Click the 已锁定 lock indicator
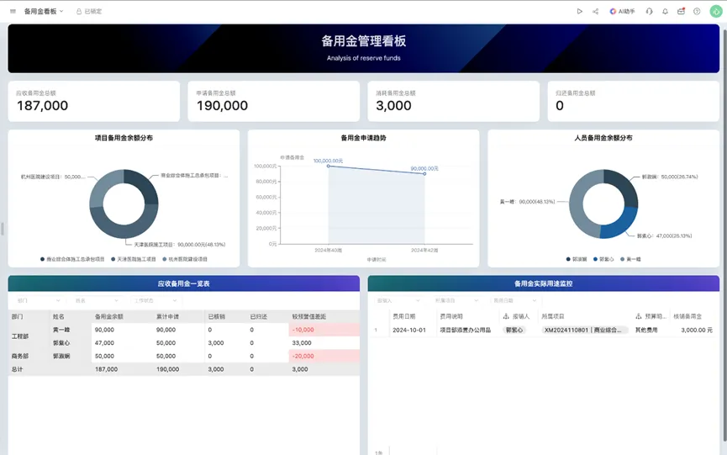 (x=89, y=11)
